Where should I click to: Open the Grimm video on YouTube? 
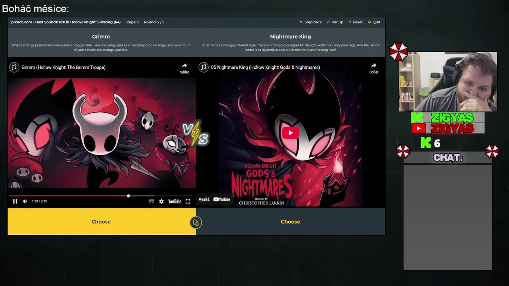(175, 201)
